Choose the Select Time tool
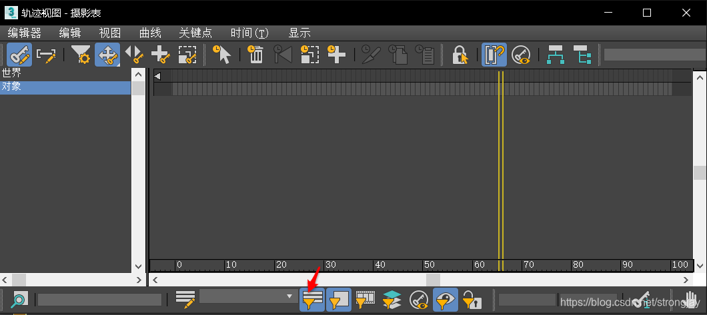Viewport: 707px width, 315px height. click(221, 55)
